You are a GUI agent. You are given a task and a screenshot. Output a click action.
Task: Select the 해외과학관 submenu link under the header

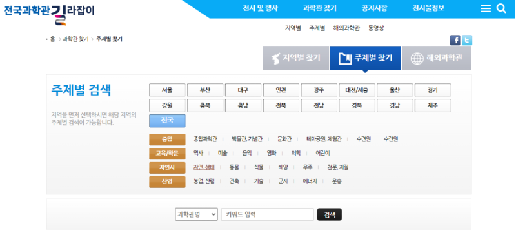[346, 28]
